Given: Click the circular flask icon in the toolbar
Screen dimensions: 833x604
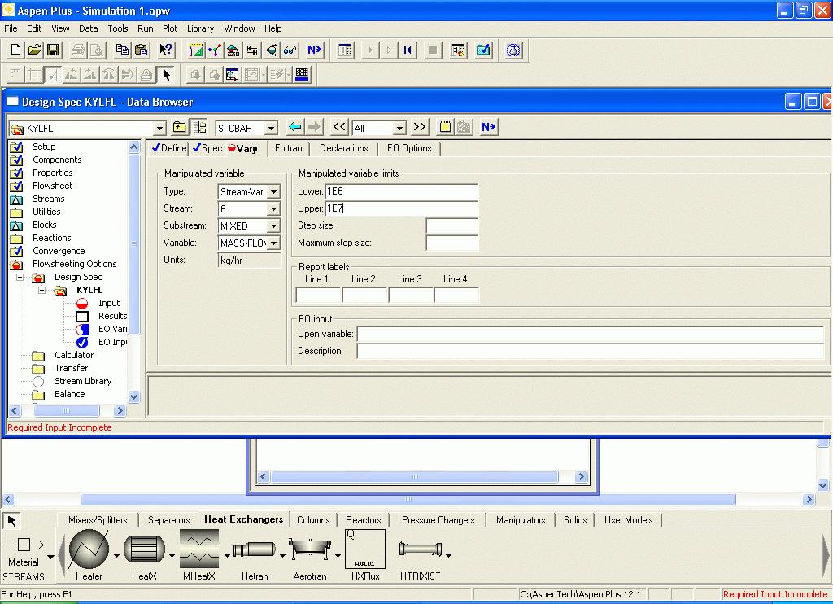Looking at the screenshot, I should point(513,50).
